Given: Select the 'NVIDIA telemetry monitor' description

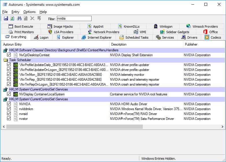Looking at the screenshot, I should (127, 75).
